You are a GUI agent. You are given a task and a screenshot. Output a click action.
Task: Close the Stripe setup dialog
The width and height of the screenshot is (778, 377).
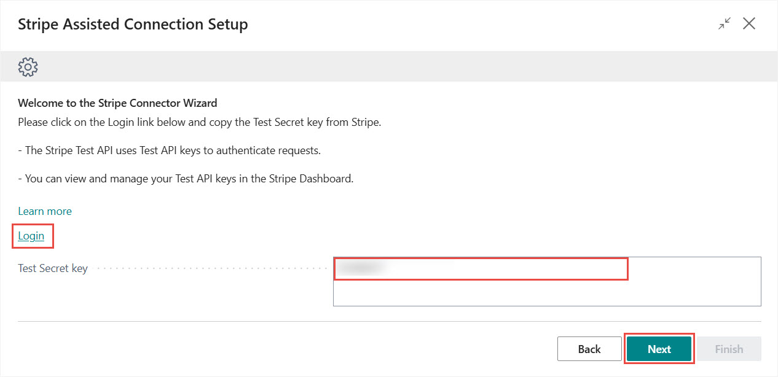[x=749, y=24]
